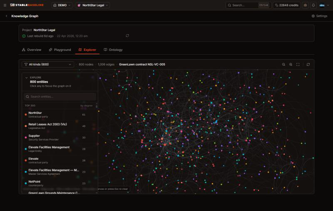Open the NorthStar Legal project dropdown
Viewport: 333px width, 211px height.
click(93, 5)
